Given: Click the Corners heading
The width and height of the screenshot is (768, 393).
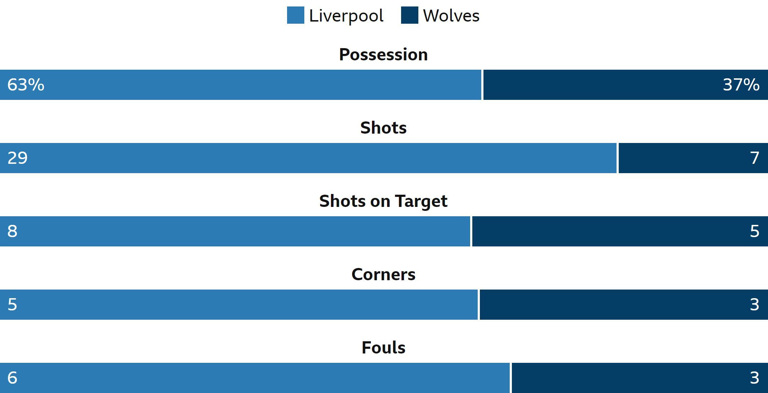Looking at the screenshot, I should 383,274.
